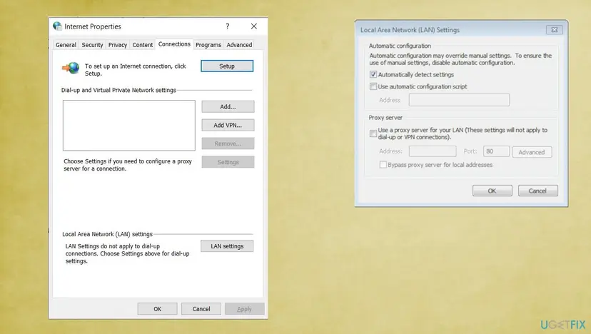Click the greyed Remove... button
The height and width of the screenshot is (334, 591).
pos(228,143)
